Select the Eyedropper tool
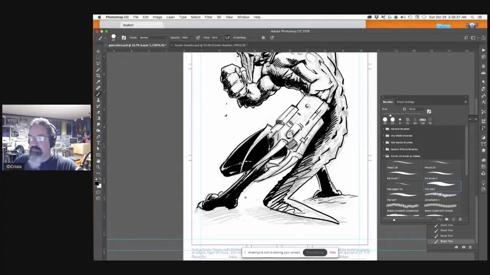This screenshot has width=490, height=275. (x=98, y=82)
